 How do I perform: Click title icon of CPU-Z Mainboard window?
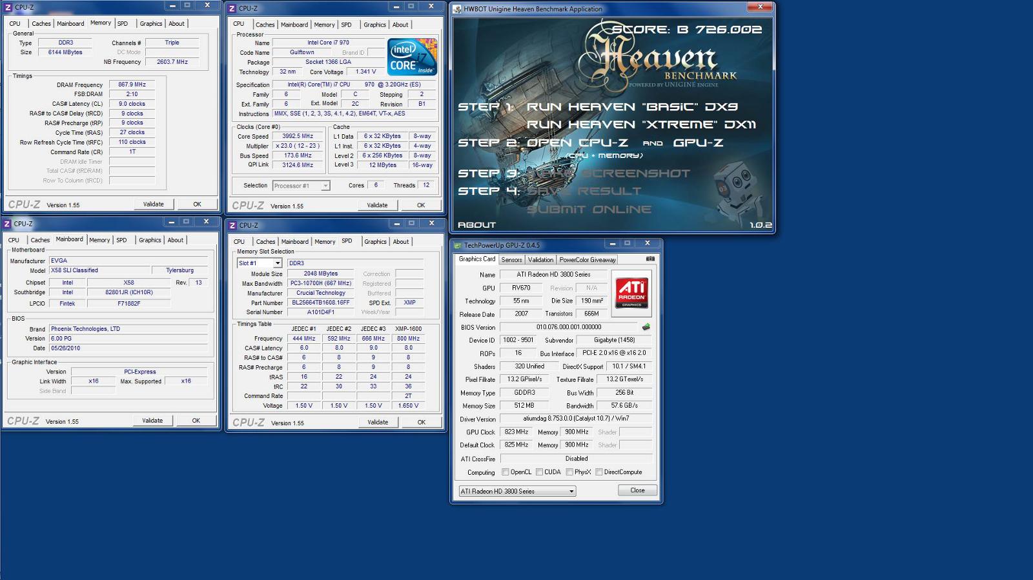pyautogui.click(x=8, y=224)
